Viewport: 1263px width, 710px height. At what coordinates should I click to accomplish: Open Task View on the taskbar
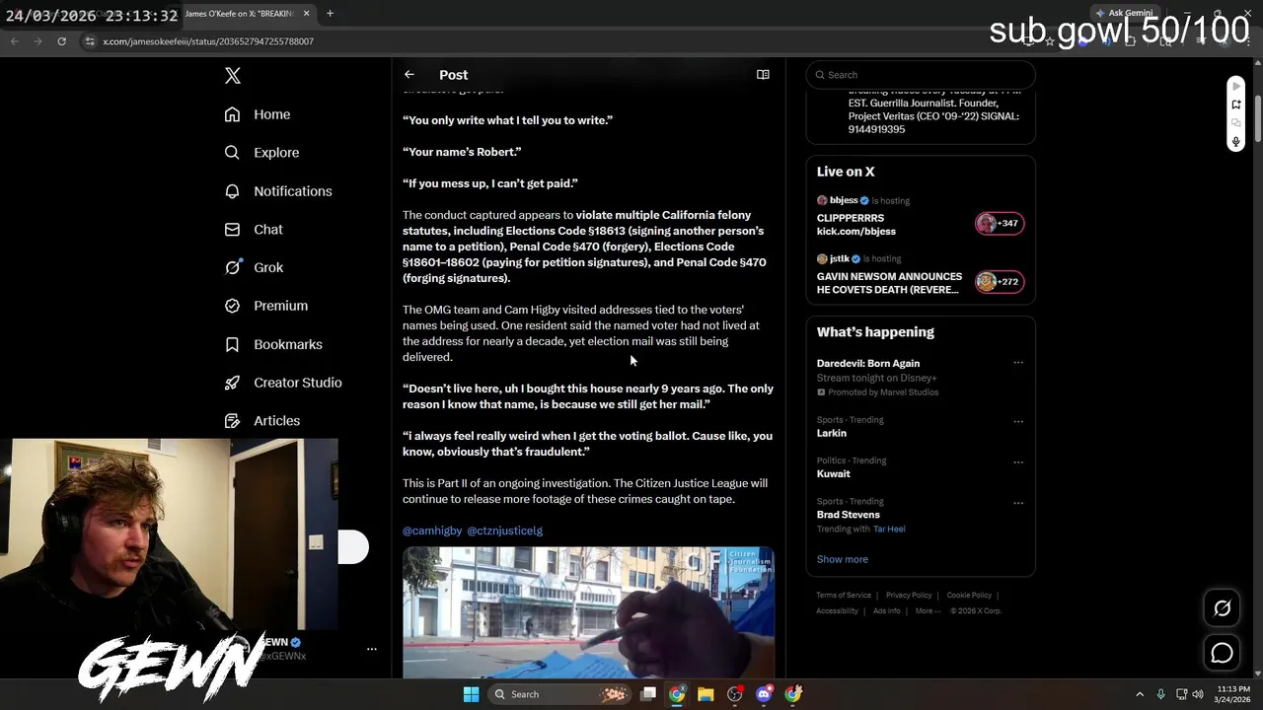(648, 694)
